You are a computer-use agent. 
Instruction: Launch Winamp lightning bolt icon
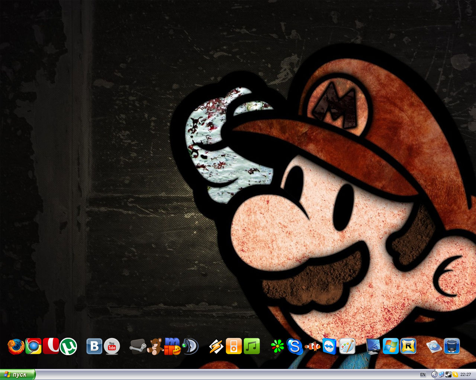point(216,347)
